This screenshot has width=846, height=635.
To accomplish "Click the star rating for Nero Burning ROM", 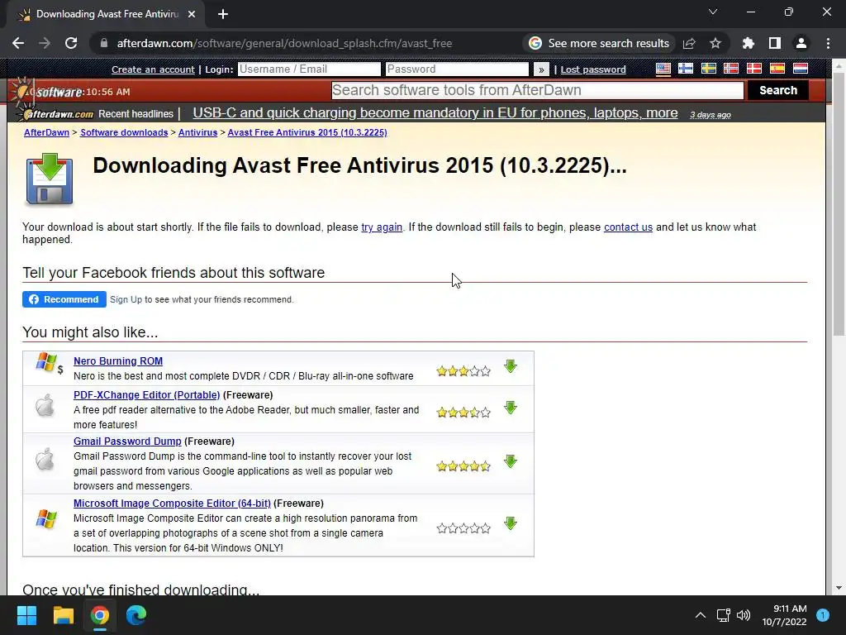I will pyautogui.click(x=463, y=371).
